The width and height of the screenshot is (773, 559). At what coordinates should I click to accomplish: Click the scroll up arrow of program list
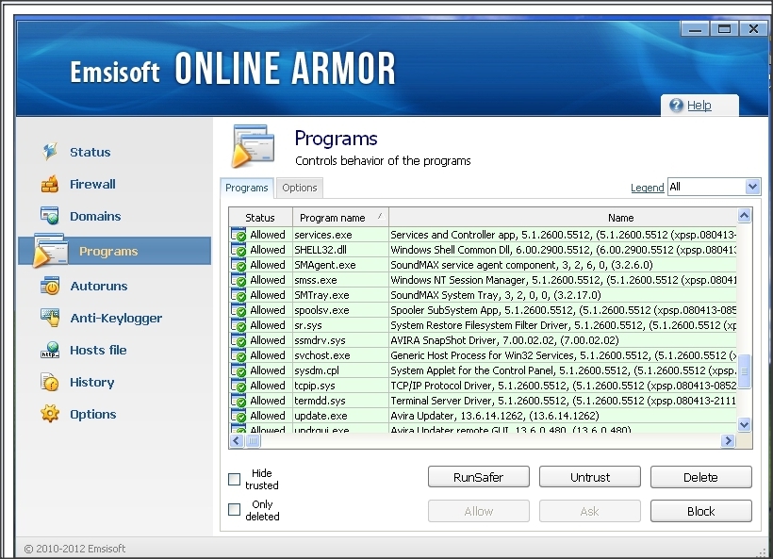point(744,216)
